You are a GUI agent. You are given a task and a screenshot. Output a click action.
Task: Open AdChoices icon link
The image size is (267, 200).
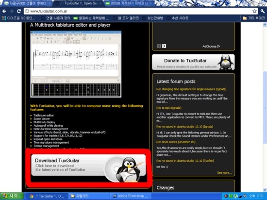click(x=211, y=46)
